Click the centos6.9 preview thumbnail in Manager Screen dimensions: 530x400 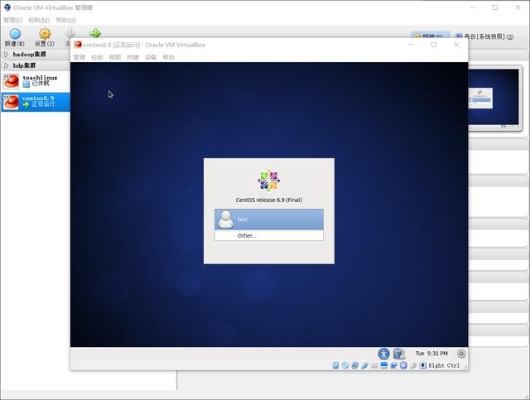[x=494, y=97]
